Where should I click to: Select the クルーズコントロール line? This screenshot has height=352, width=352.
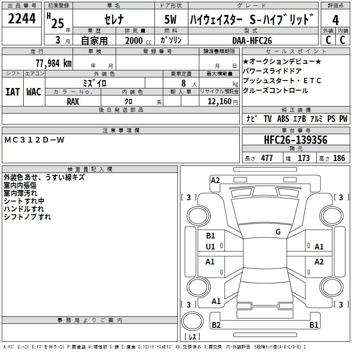pos(275,91)
